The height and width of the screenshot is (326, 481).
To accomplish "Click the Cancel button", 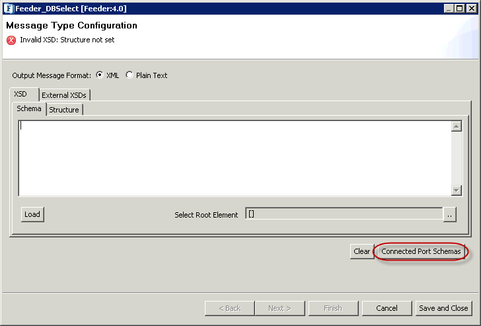I will (387, 308).
